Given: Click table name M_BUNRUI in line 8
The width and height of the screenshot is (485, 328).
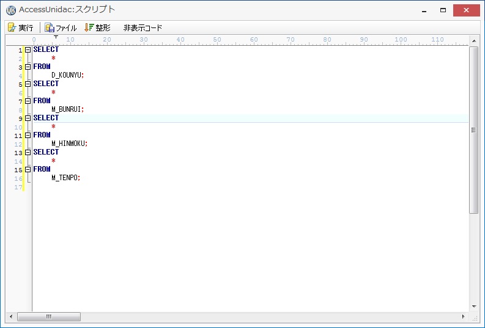Looking at the screenshot, I should tap(67, 109).
